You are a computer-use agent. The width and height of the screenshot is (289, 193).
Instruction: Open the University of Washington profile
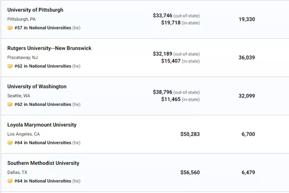pyautogui.click(x=37, y=87)
